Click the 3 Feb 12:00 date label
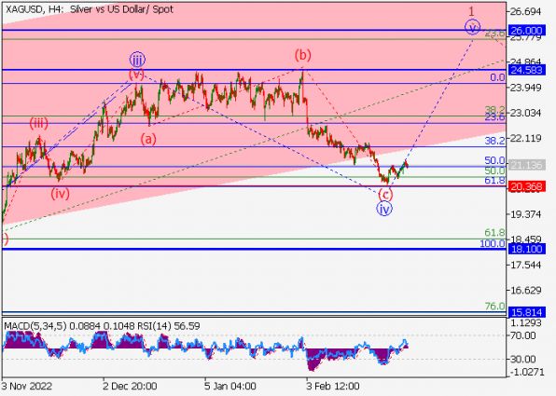The width and height of the screenshot is (556, 396). pos(333,386)
